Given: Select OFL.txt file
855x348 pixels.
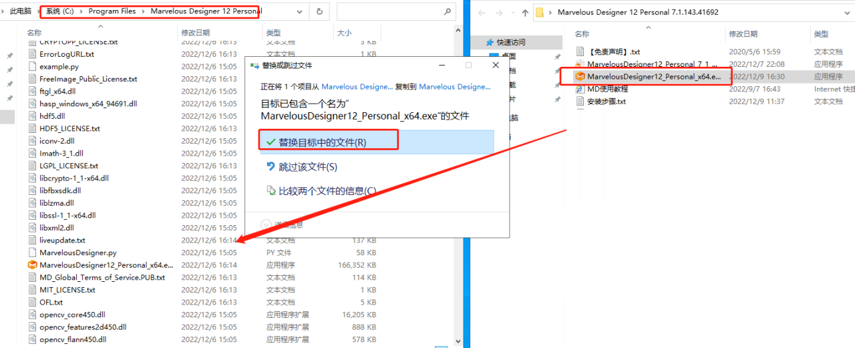Looking at the screenshot, I should (51, 302).
